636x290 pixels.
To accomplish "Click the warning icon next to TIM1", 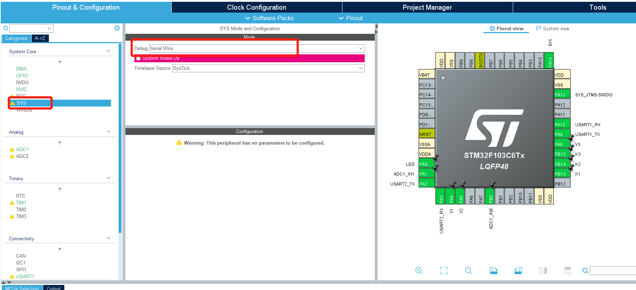I will (12, 203).
